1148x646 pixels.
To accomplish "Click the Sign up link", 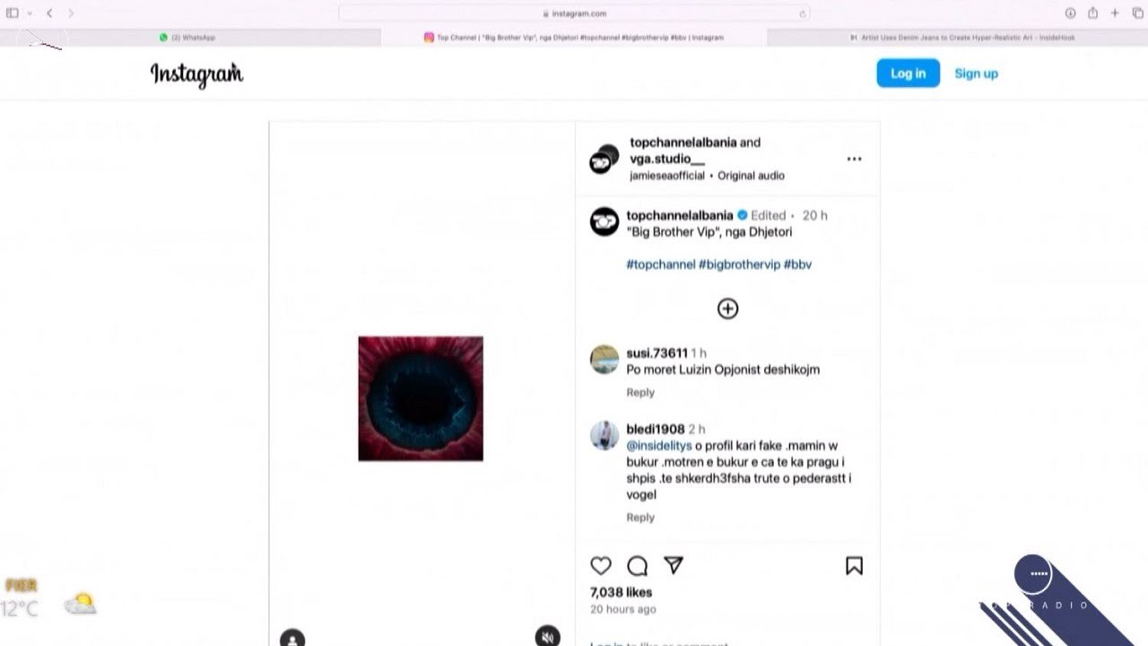I will [x=976, y=74].
